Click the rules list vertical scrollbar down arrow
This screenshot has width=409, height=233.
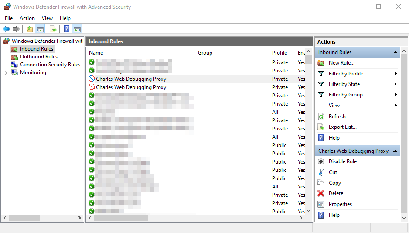pyautogui.click(x=309, y=211)
